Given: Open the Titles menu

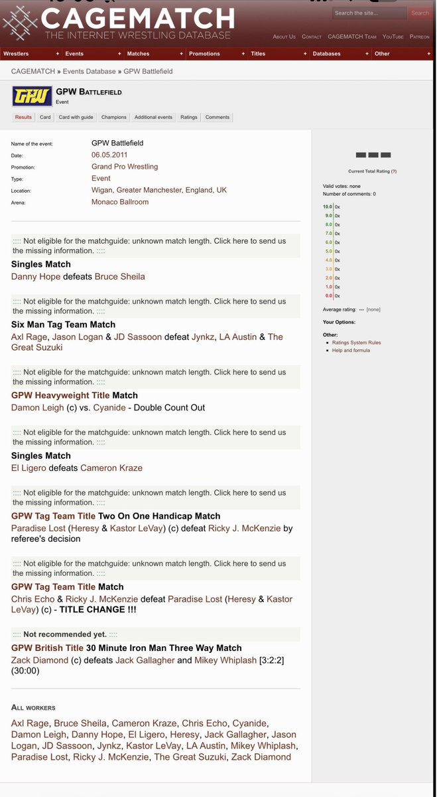Looking at the screenshot, I should 258,54.
